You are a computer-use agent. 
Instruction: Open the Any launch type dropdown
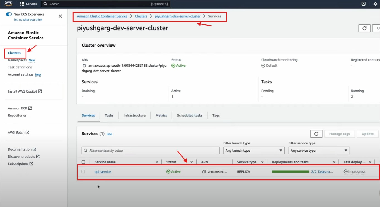tap(253, 151)
